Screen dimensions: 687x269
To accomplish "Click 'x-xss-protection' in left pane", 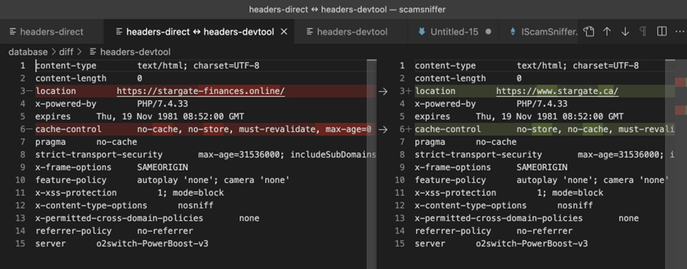I will pos(76,193).
